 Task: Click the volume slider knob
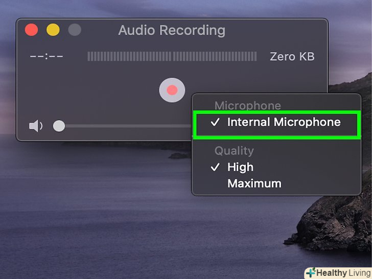pyautogui.click(x=59, y=126)
